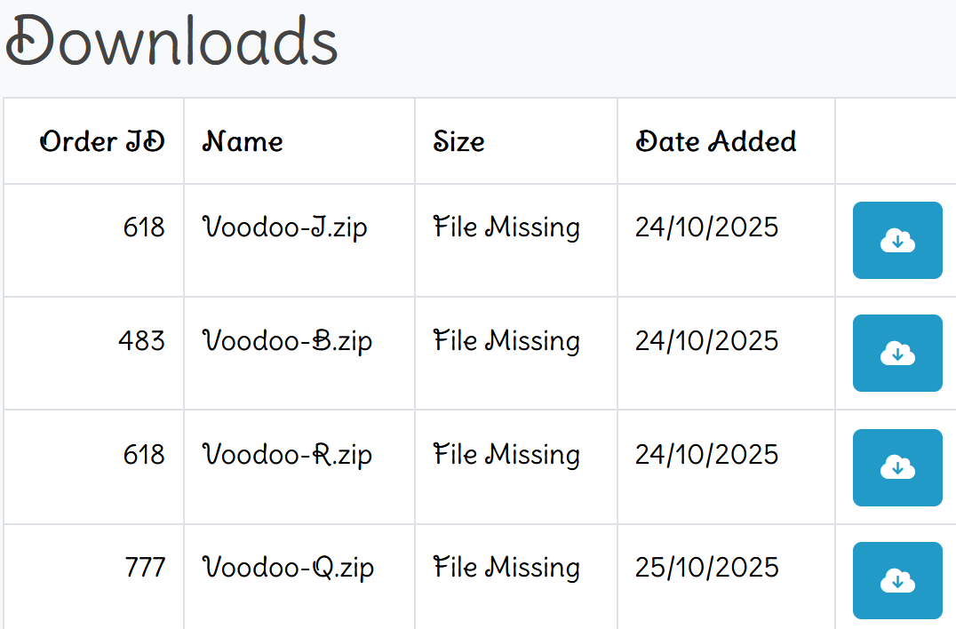This screenshot has height=629, width=956.
Task: Click the Size column header
Action: pos(459,142)
